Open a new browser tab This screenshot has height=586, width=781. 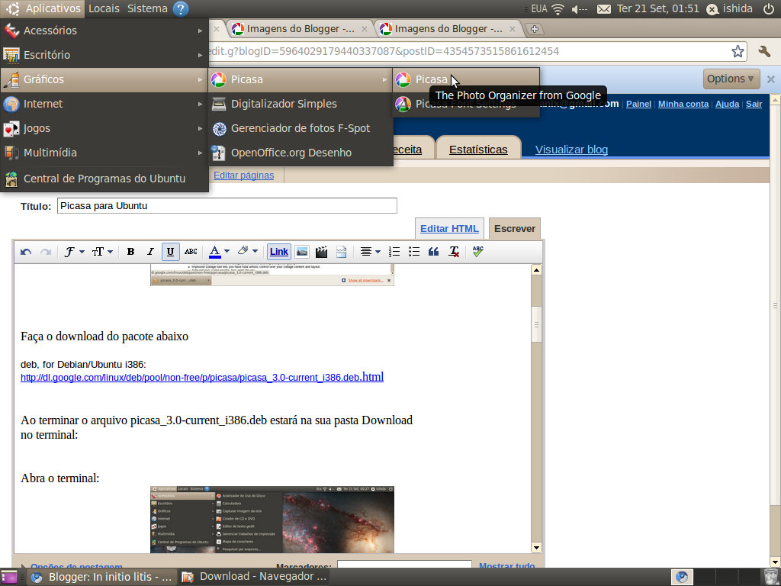tap(534, 29)
